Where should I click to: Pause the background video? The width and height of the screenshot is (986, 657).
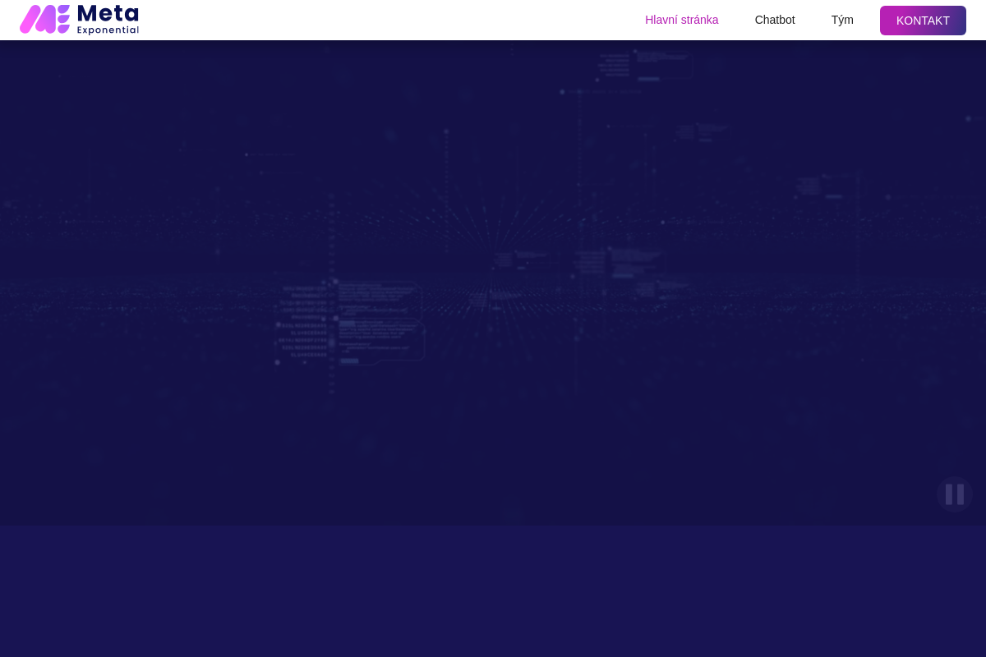[x=954, y=494]
